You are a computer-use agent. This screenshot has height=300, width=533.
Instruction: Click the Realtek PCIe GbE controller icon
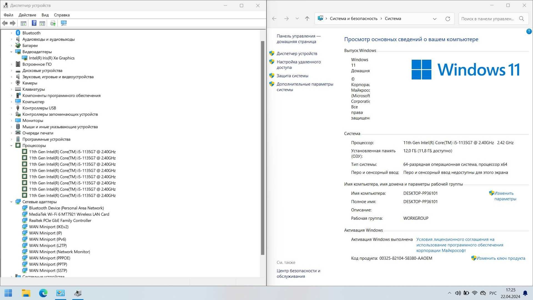click(25, 220)
